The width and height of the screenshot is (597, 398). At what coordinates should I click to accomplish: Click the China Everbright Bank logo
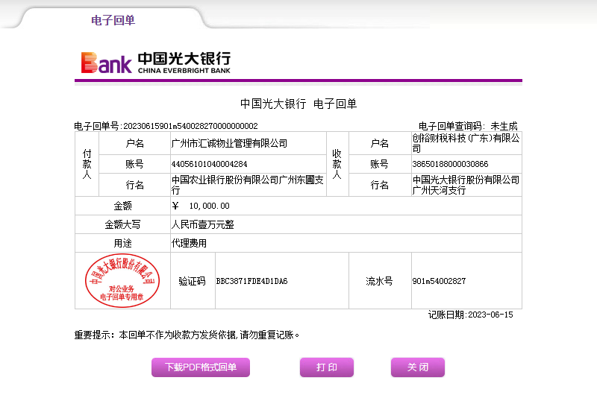pyautogui.click(x=156, y=63)
